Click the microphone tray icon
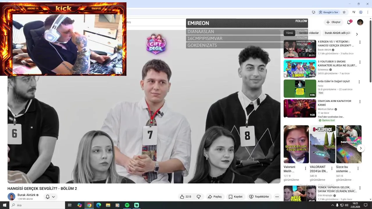 pos(337,205)
